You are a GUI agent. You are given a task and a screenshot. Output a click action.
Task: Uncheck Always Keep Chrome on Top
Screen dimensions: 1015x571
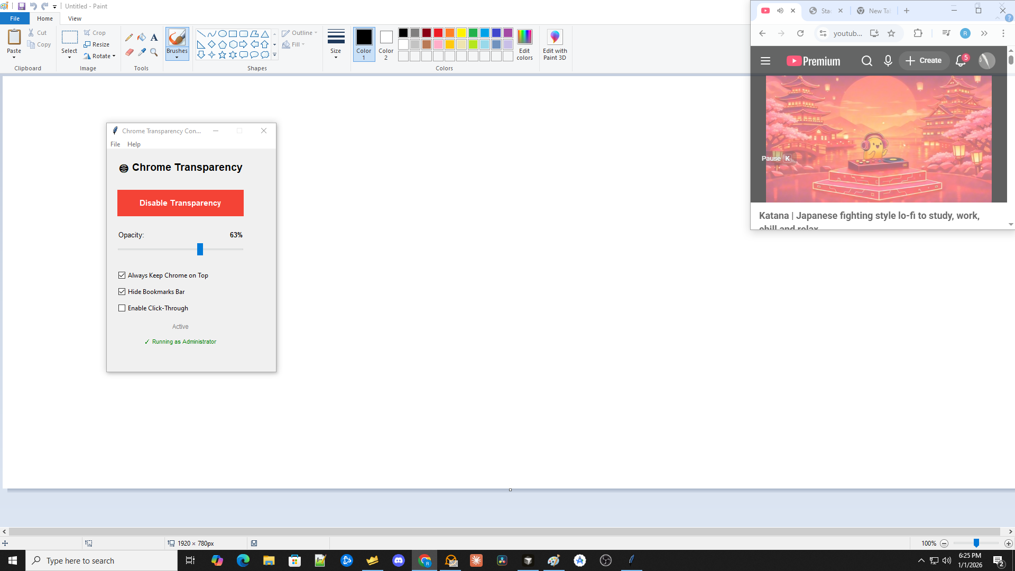pos(122,275)
